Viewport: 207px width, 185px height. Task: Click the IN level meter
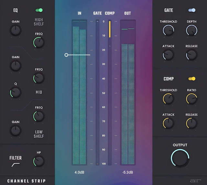79,92
